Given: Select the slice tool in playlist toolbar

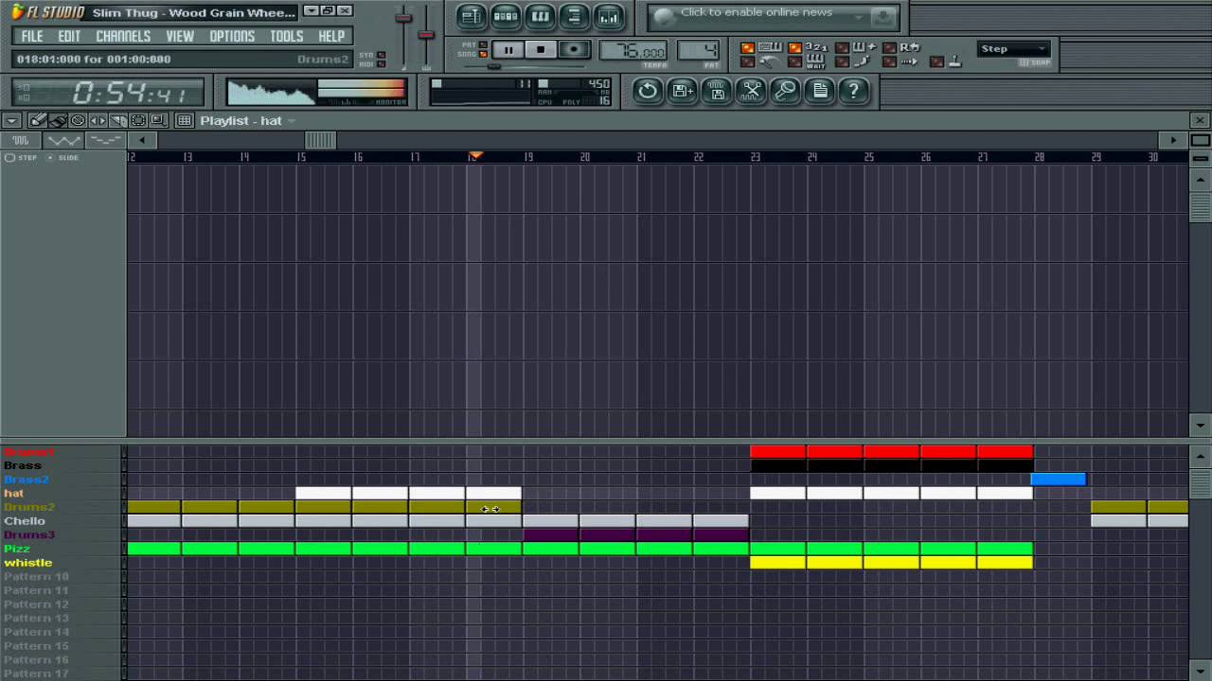Looking at the screenshot, I should pos(117,120).
